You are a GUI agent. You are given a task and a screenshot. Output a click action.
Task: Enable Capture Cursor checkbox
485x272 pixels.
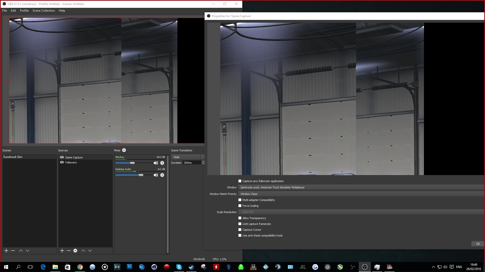click(x=240, y=230)
